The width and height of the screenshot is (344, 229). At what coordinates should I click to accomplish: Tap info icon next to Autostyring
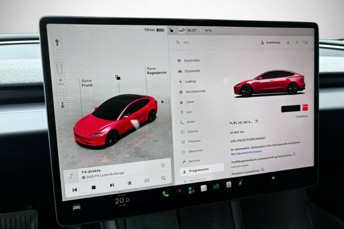pos(294,154)
